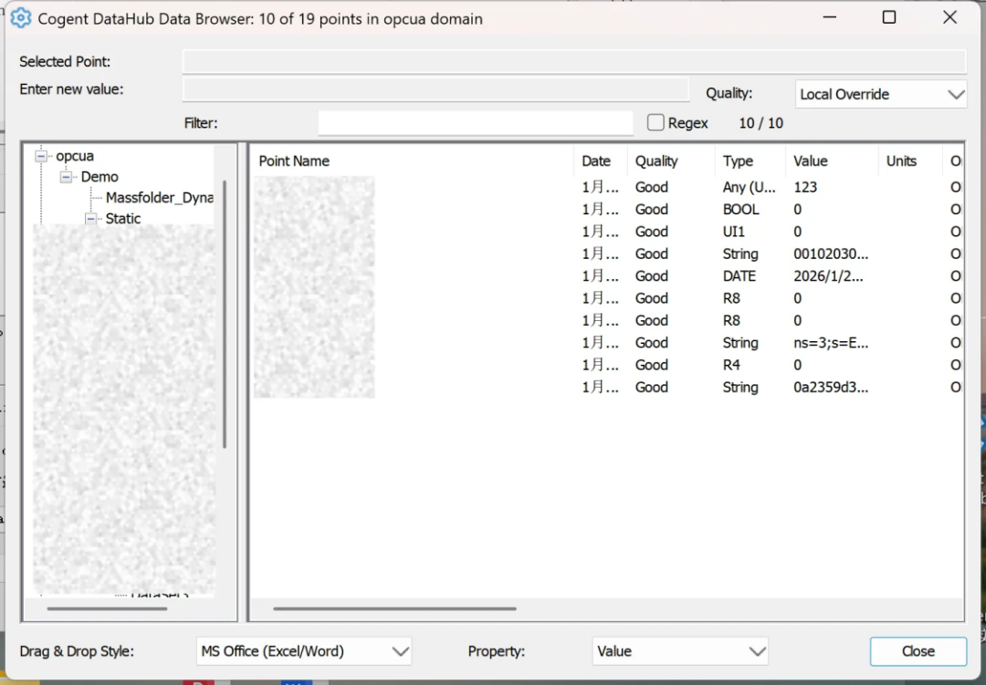This screenshot has height=685, width=986.
Task: Collapse the Static tree node
Action: tap(90, 219)
